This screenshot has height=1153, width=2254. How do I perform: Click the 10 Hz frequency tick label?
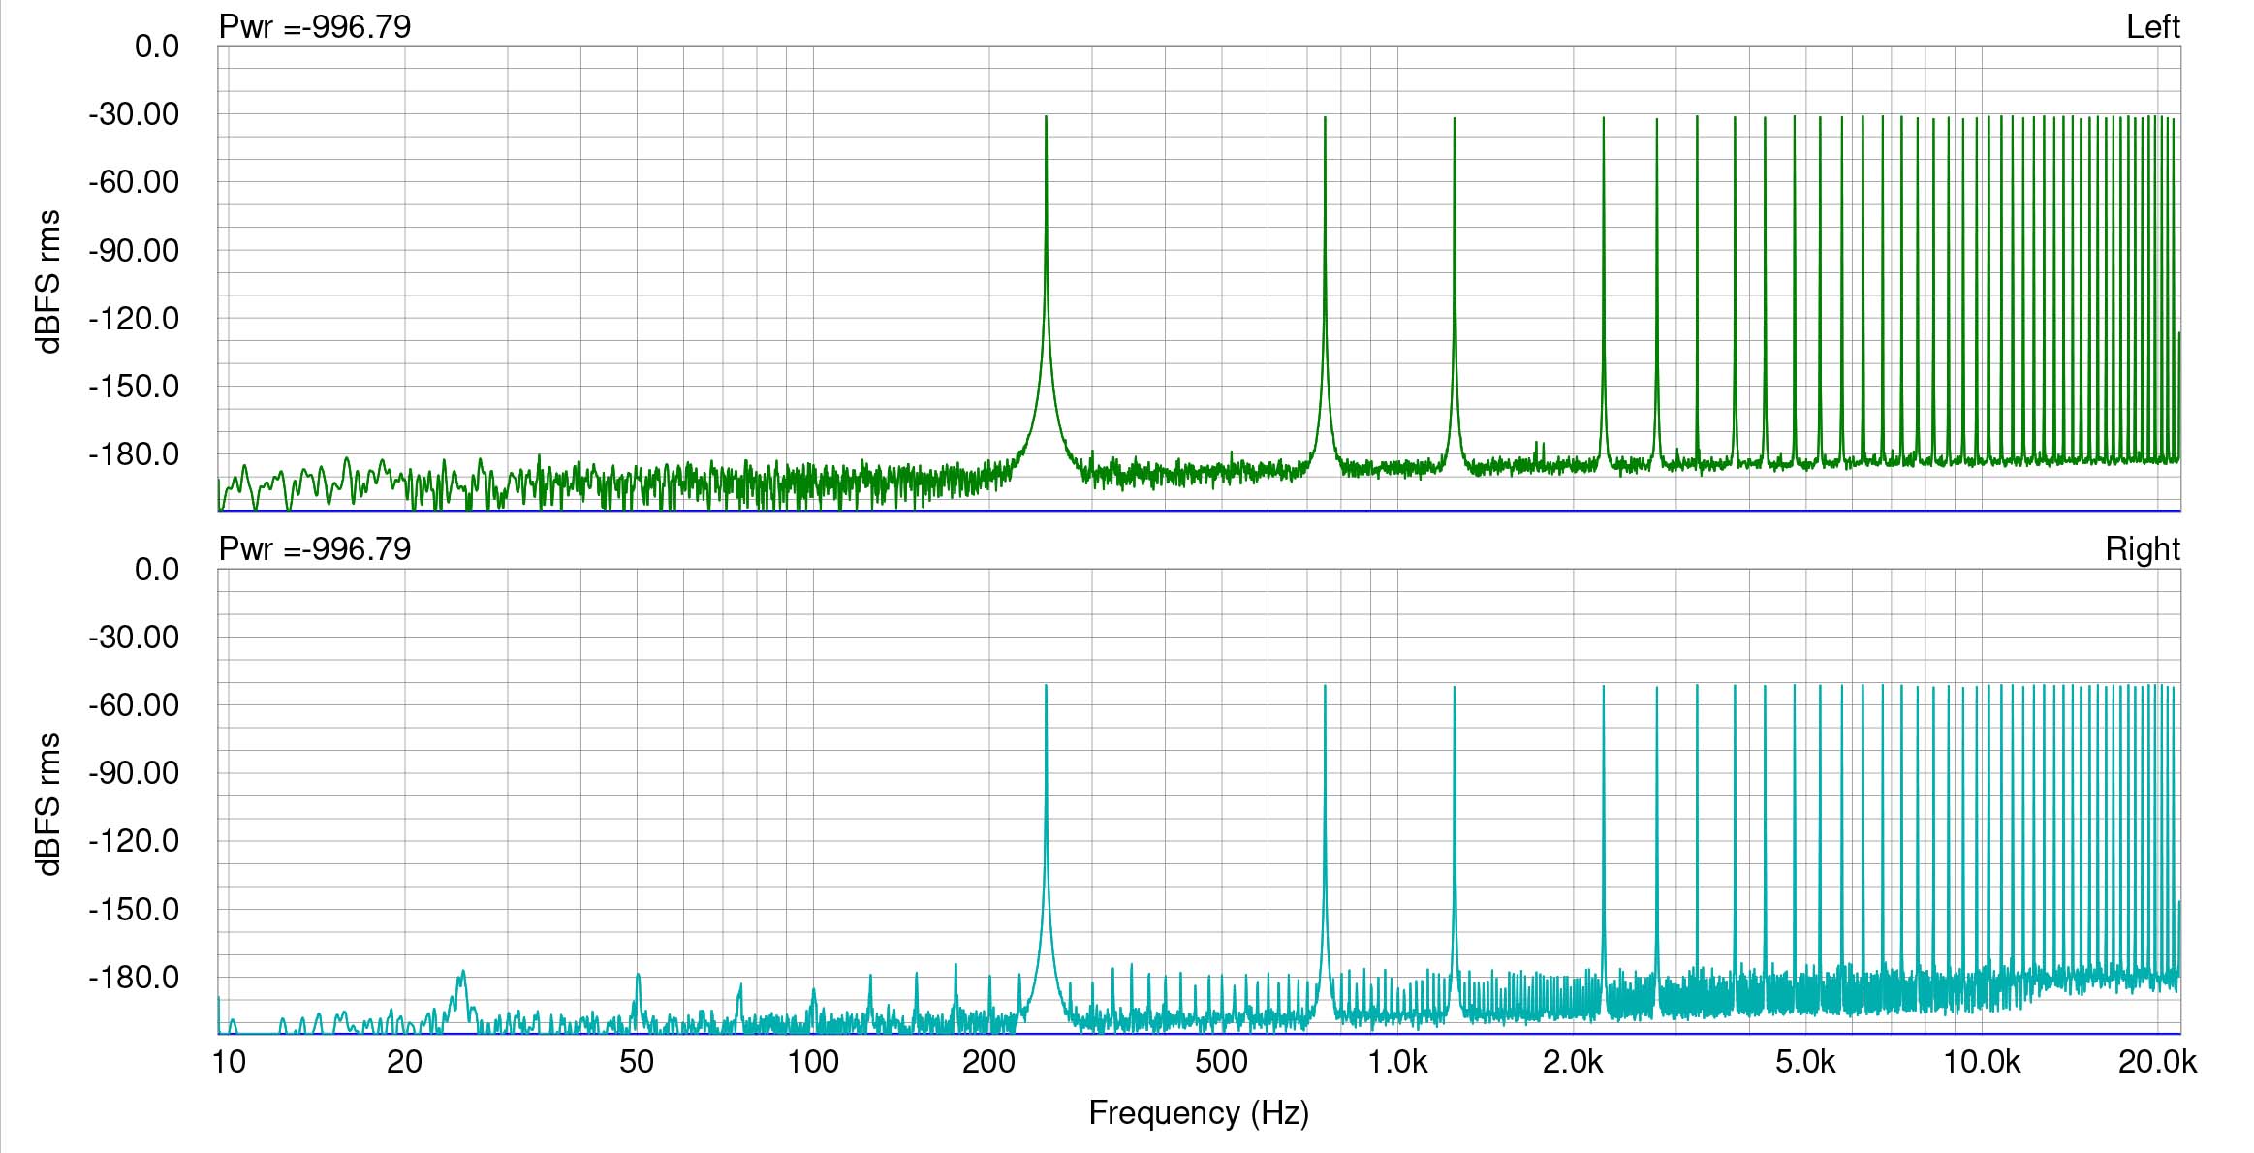pos(229,1062)
